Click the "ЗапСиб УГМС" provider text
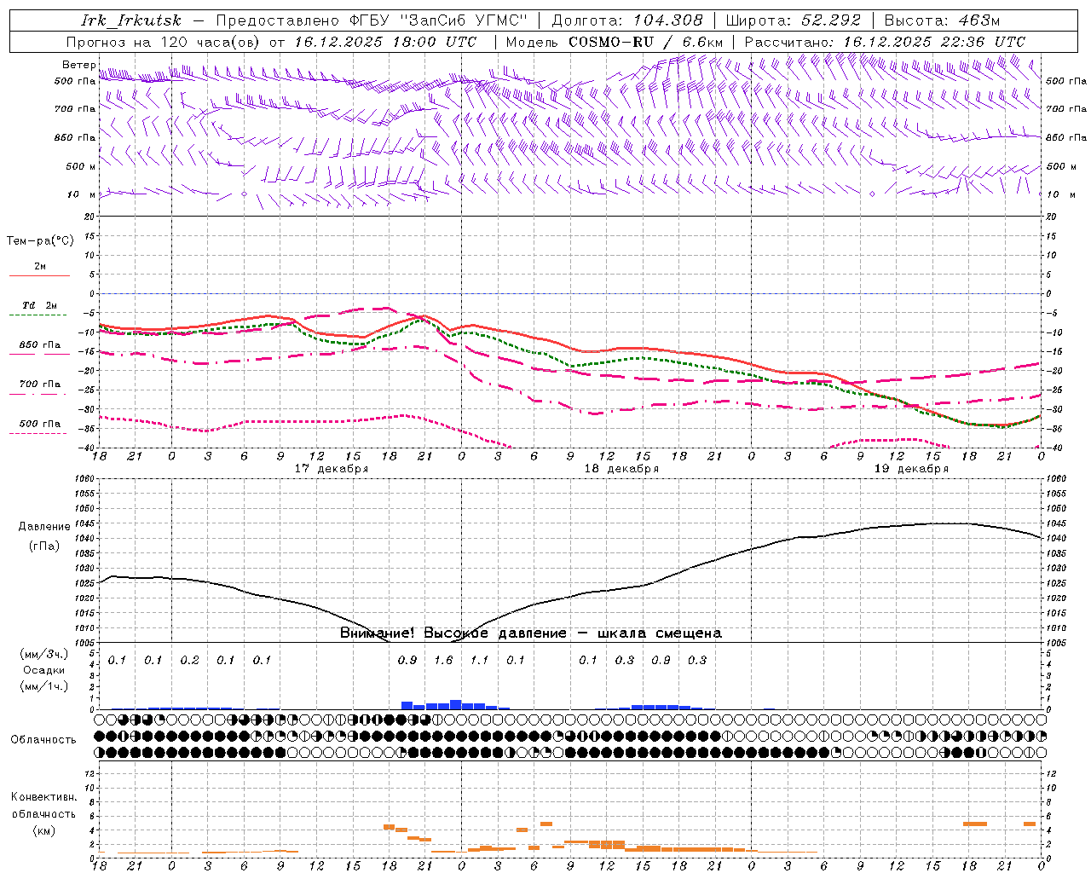Viewport: 1091px width, 873px height. tap(464, 20)
